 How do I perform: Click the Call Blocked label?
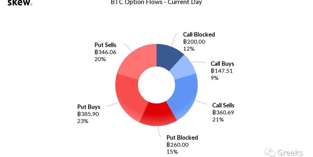click(x=199, y=35)
